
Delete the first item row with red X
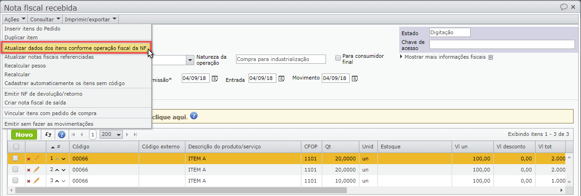[29, 159]
